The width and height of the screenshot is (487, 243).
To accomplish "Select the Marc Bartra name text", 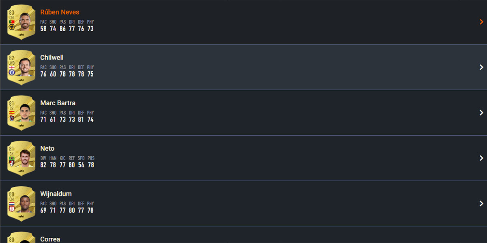I will tap(58, 103).
